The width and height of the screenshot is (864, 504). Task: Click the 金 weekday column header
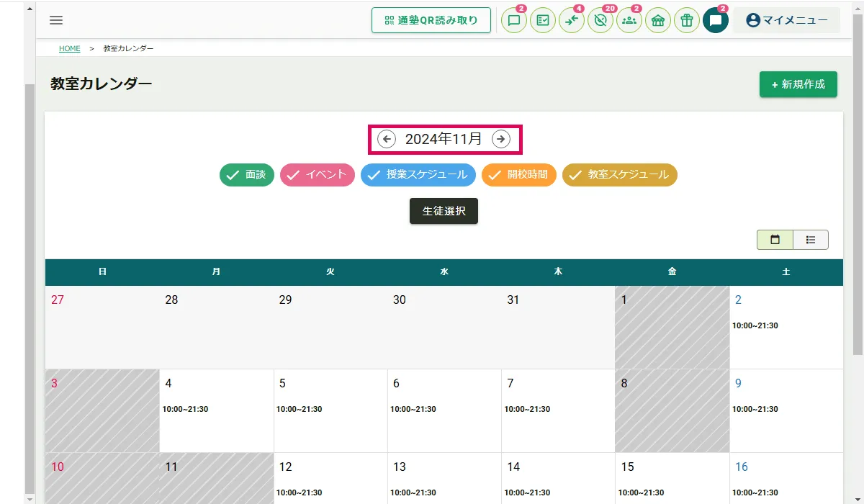coord(672,272)
